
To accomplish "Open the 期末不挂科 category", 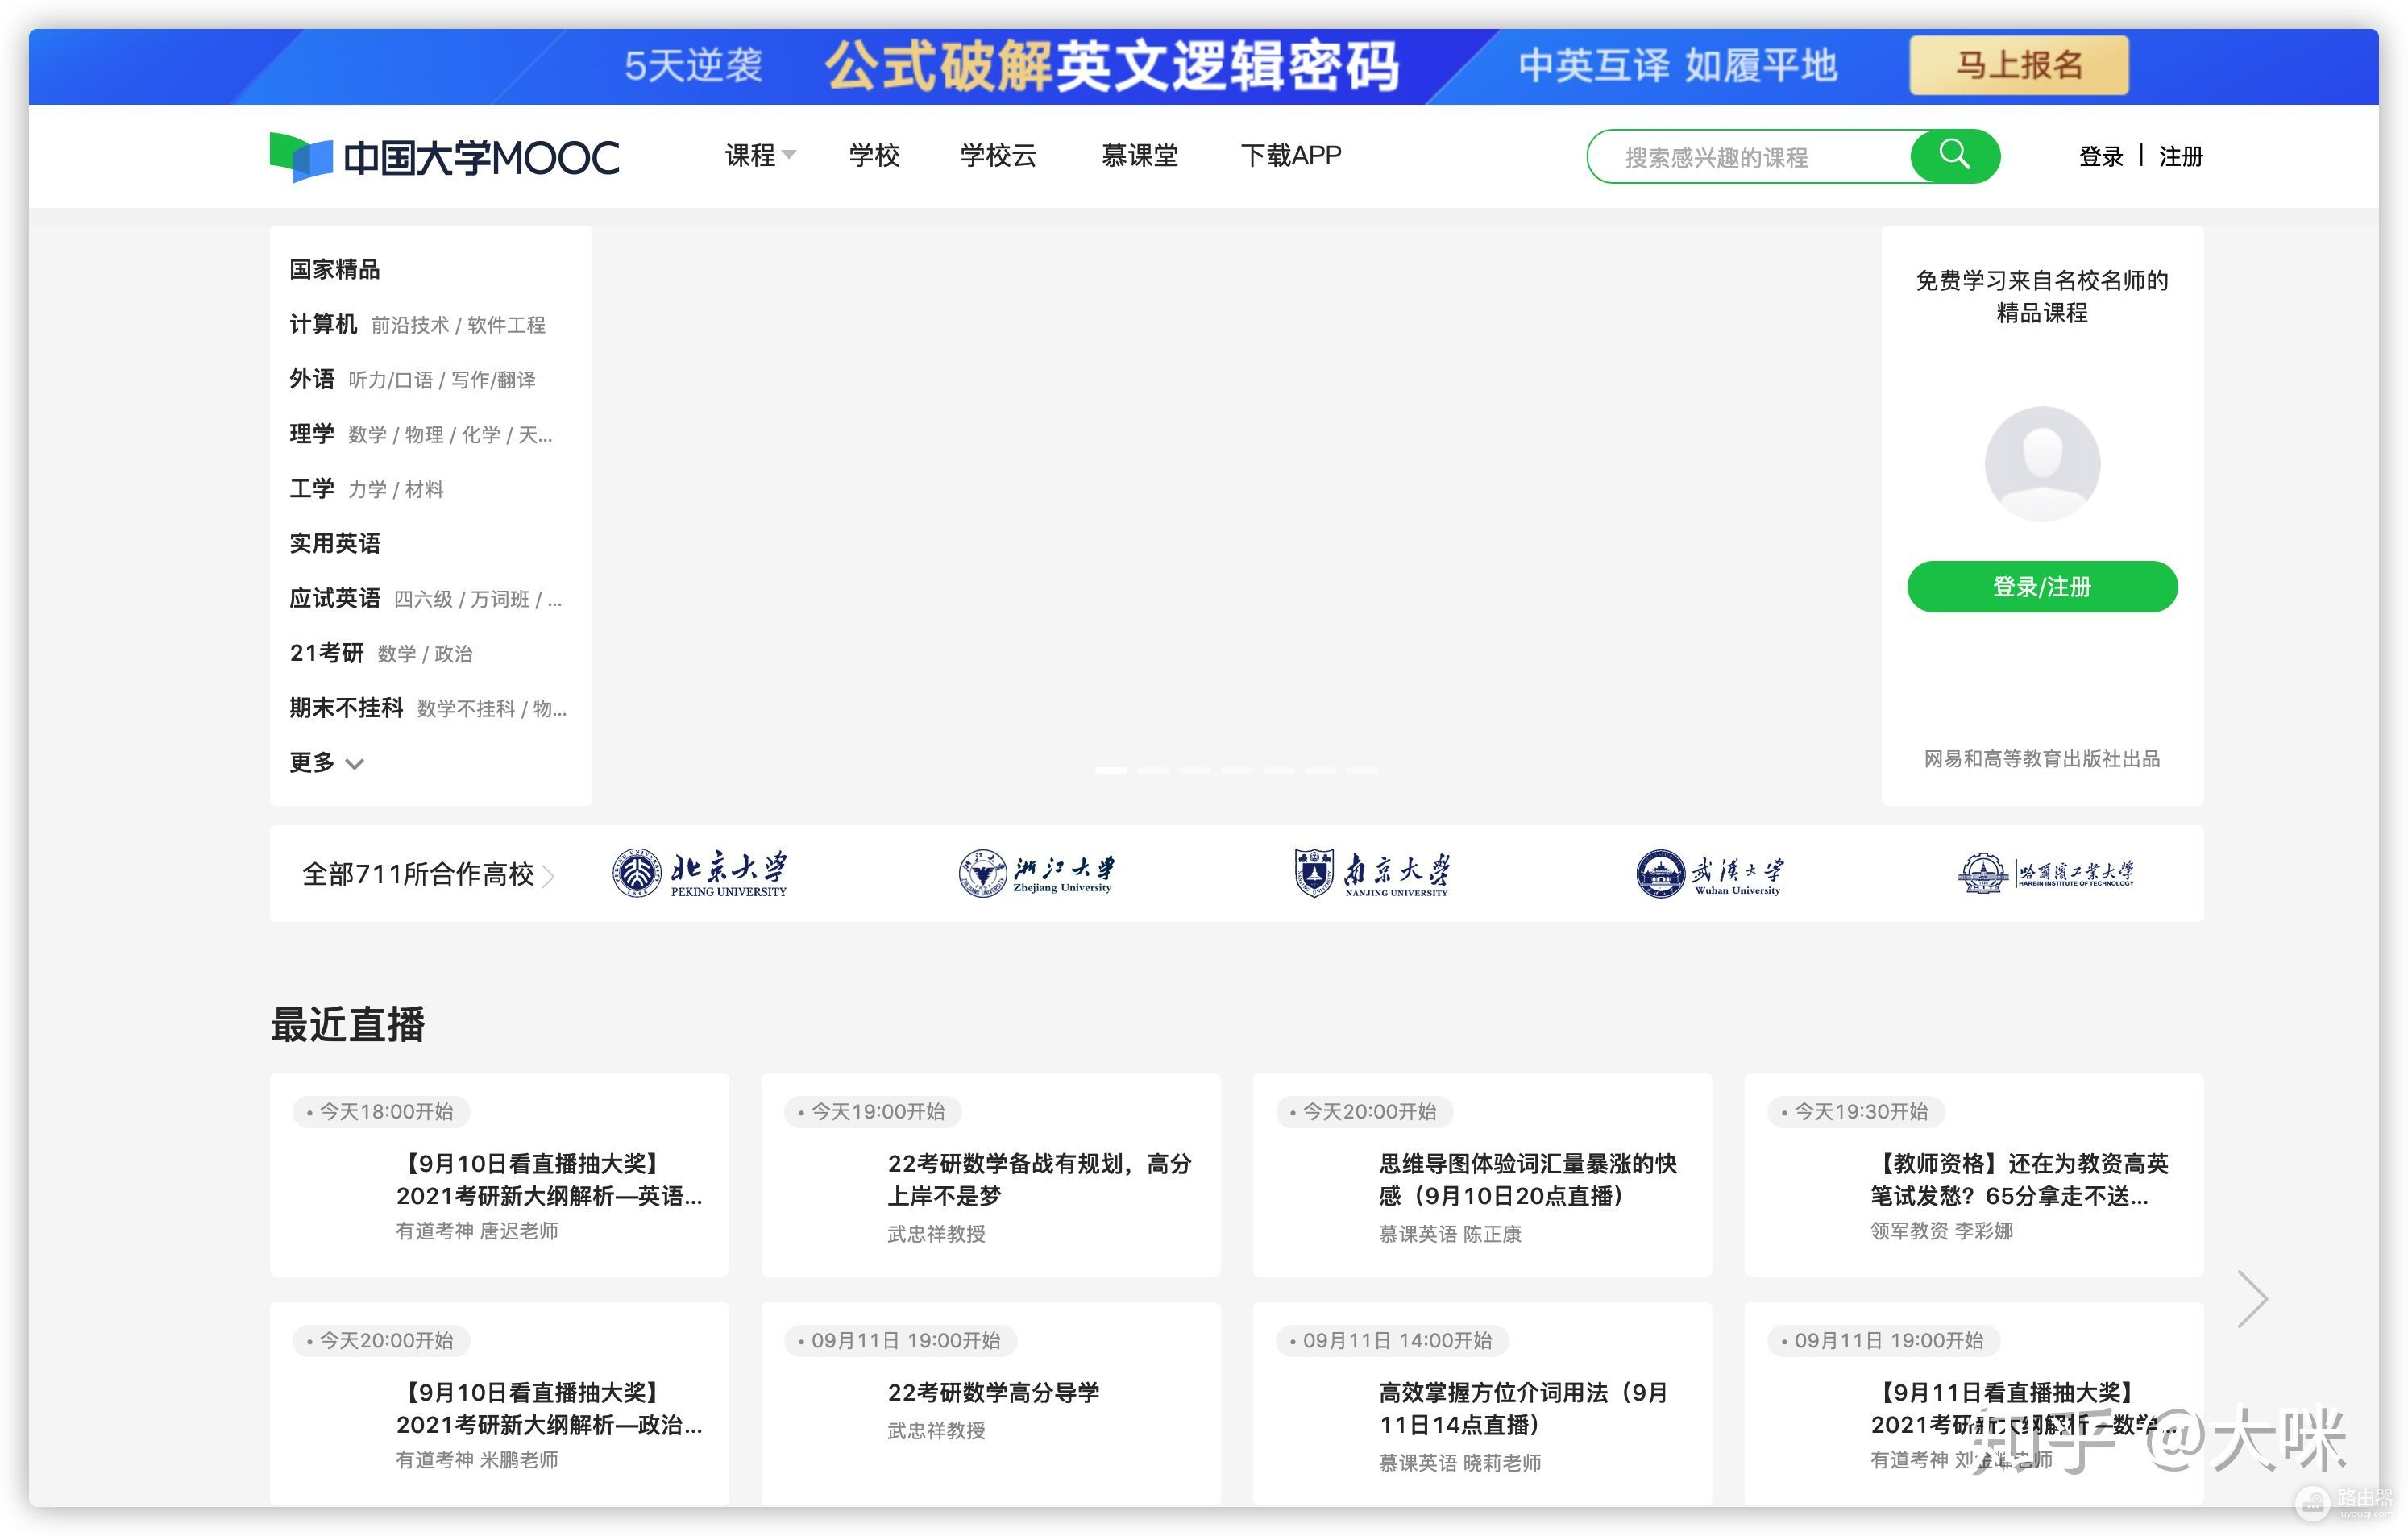I will click(346, 708).
